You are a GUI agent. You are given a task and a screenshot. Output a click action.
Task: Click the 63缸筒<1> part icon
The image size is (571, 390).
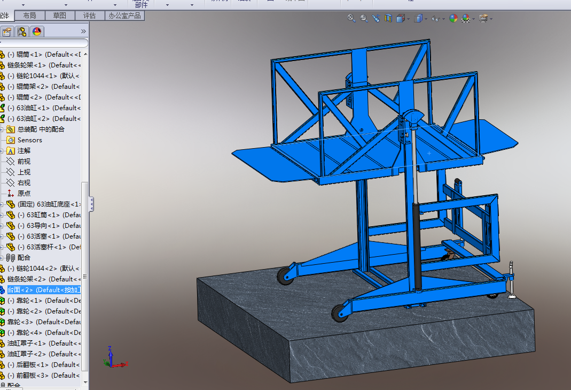[11, 215]
